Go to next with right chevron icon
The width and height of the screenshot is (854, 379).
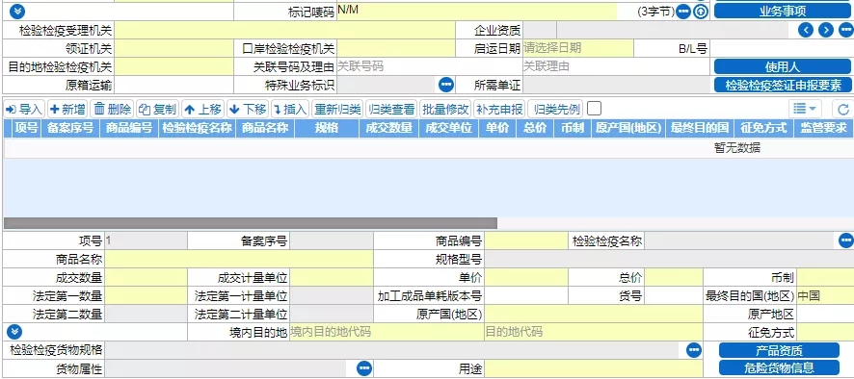coord(826,30)
